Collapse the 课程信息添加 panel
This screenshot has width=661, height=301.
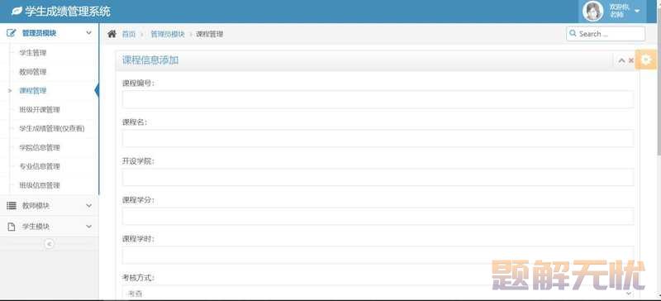[621, 61]
